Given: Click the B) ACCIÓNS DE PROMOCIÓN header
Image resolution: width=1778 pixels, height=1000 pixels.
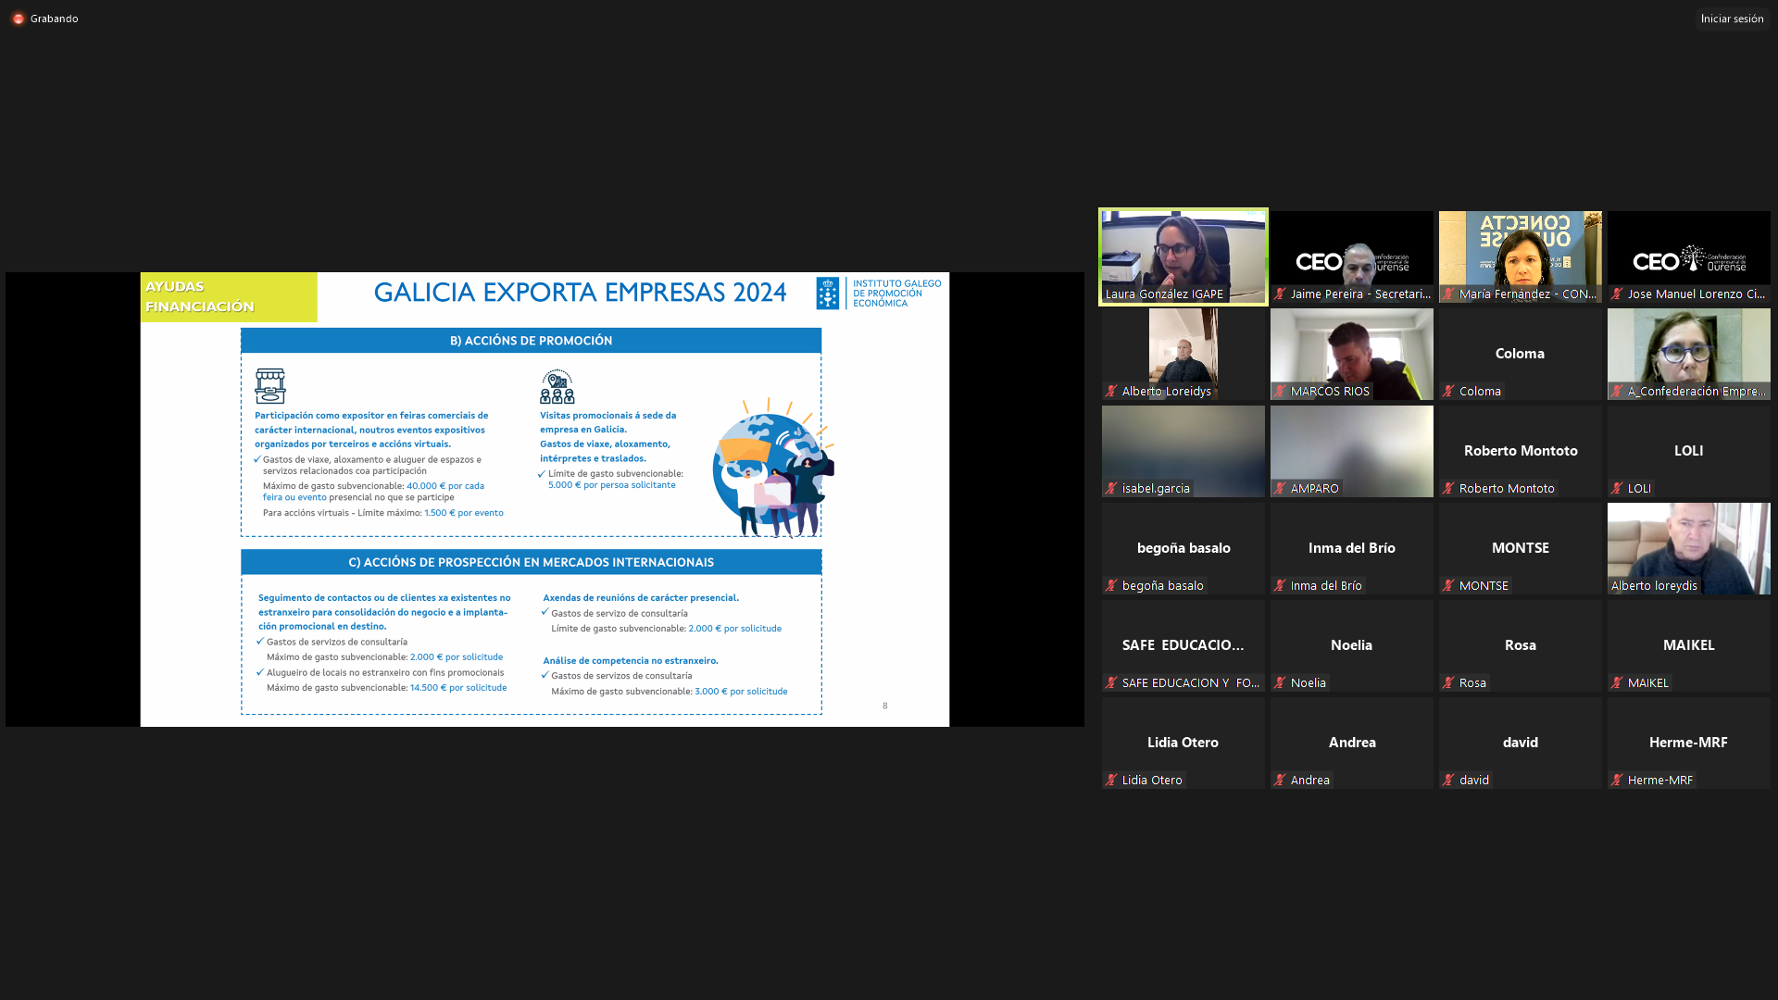Looking at the screenshot, I should [531, 341].
